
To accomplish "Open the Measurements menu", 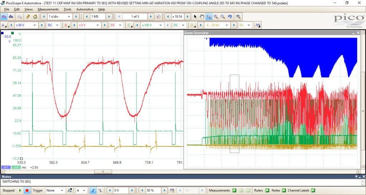I will click(x=48, y=9).
